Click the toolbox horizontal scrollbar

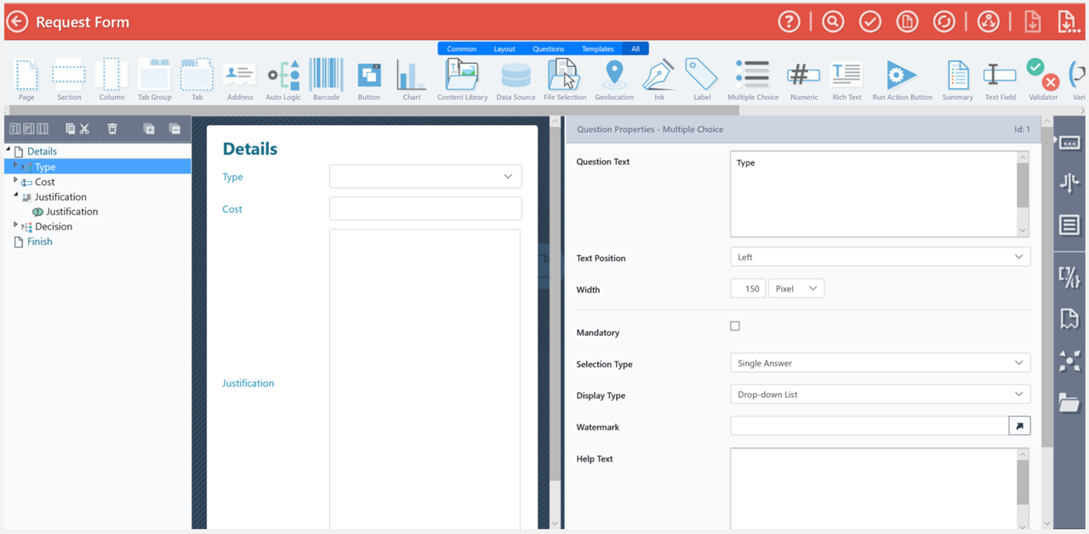374,111
